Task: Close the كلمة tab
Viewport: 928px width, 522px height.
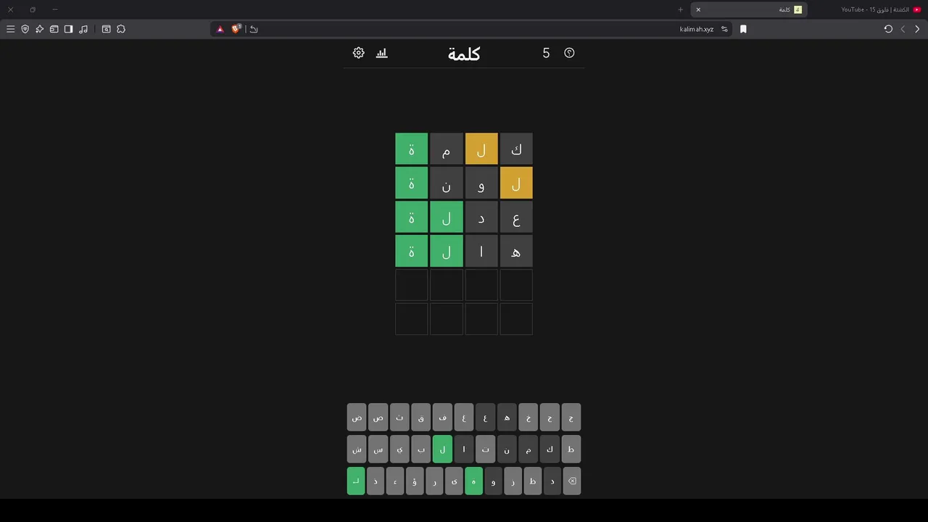Action: pyautogui.click(x=698, y=9)
